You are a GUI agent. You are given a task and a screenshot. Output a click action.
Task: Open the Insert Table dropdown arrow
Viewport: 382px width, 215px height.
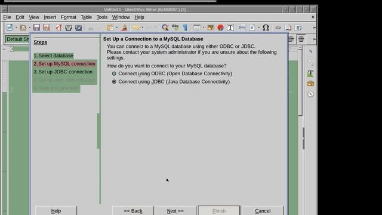coord(204,27)
